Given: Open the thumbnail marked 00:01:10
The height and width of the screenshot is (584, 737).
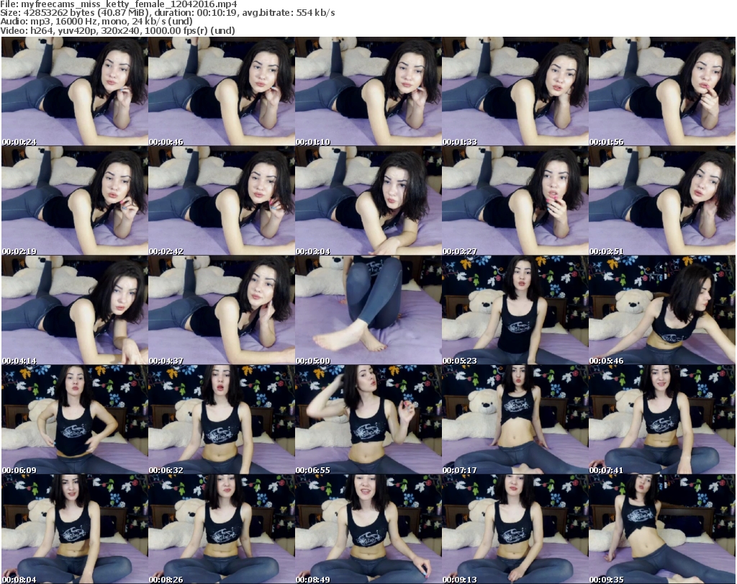Looking at the screenshot, I should click(x=368, y=91).
